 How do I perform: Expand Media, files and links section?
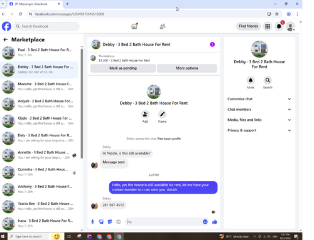click(259, 120)
